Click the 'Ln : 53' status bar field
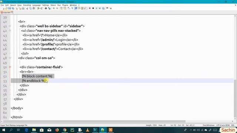The height and width of the screenshot is (133, 237). point(173,125)
